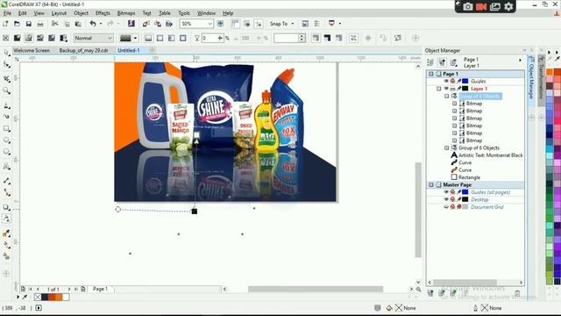Click the Undo arrow icon
Viewport: 561px width, 316px height.
[93, 24]
